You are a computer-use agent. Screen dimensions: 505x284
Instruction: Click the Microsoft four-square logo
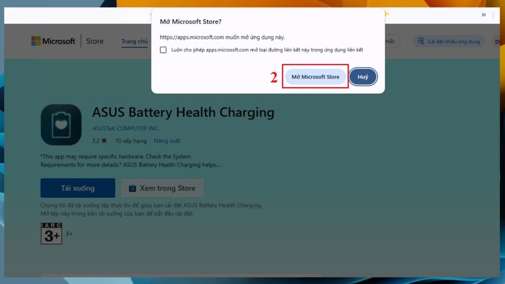pyautogui.click(x=35, y=41)
